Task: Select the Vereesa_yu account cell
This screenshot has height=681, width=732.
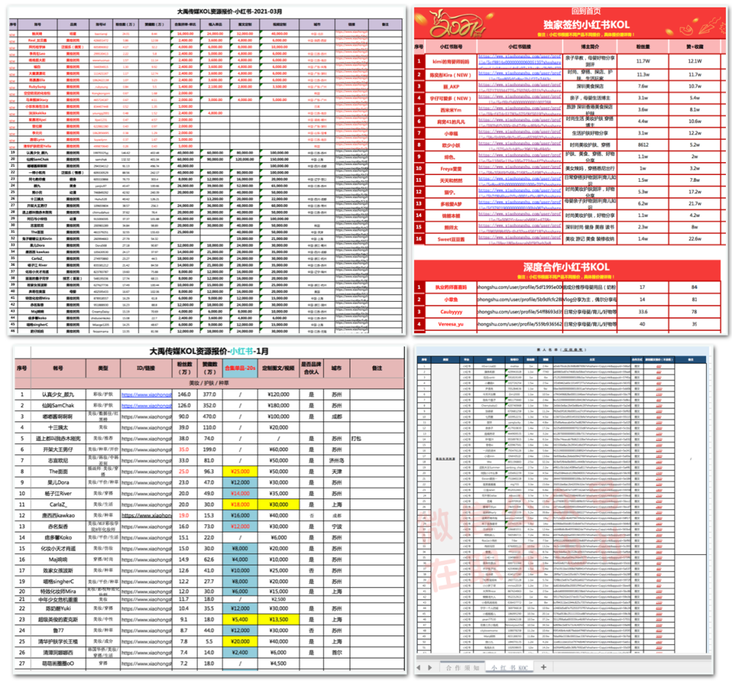Action: pos(451,324)
